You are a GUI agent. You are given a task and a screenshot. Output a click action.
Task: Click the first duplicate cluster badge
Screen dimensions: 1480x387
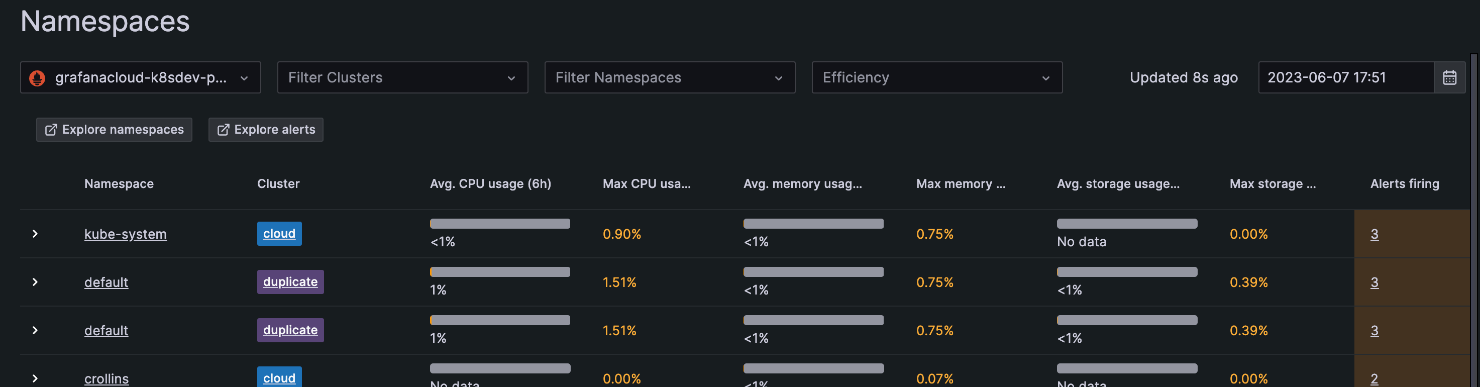(x=290, y=282)
